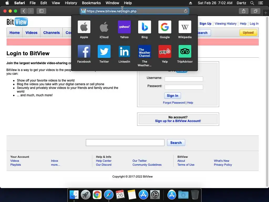Click the footer search input box
This screenshot has height=202, width=269.
pos(125,143)
